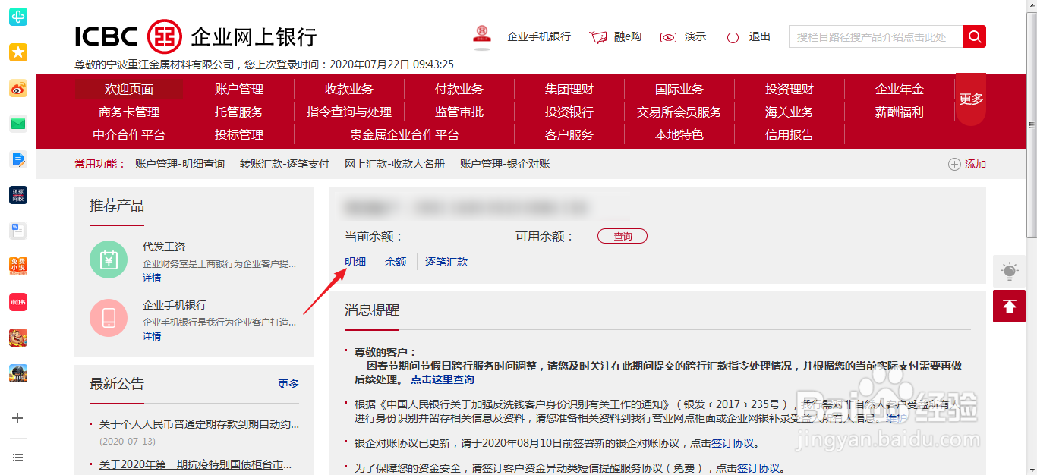The image size is (1037, 475).
Task: Open the 收款业务 menu
Action: point(349,89)
